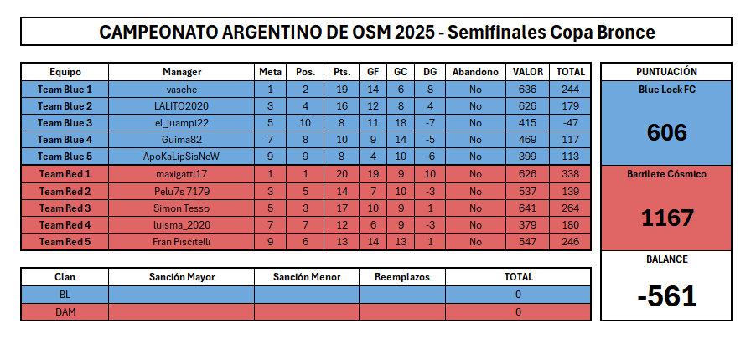Select the DAM clan cell
This screenshot has width=756, height=339.
point(65,312)
